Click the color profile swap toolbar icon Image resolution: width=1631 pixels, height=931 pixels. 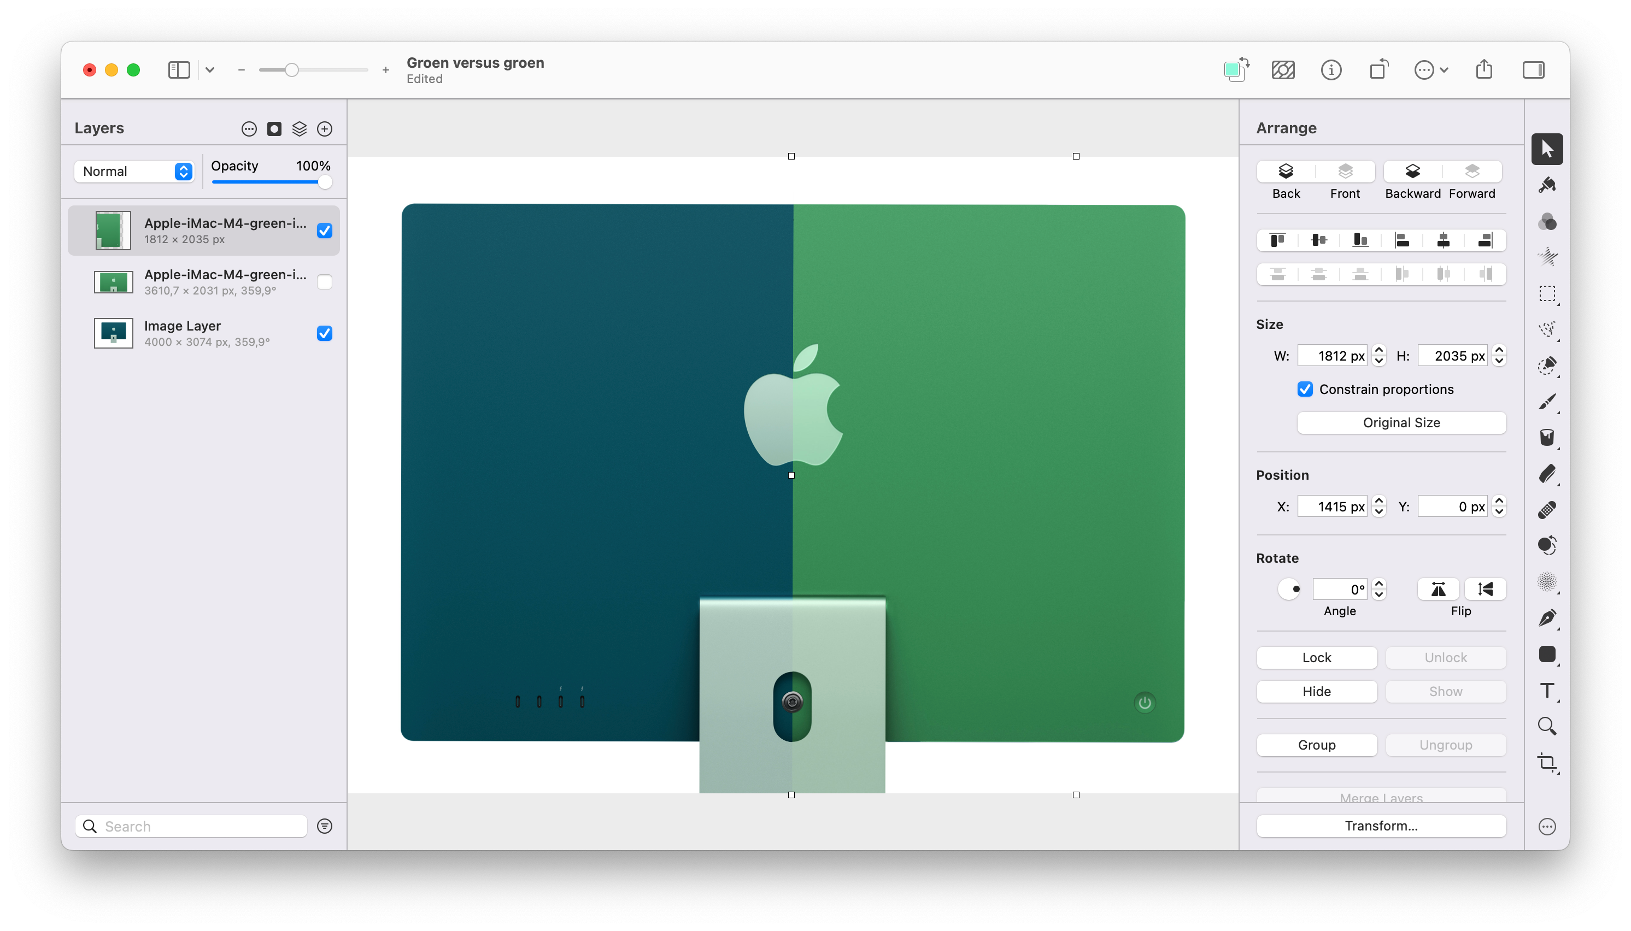click(1236, 70)
